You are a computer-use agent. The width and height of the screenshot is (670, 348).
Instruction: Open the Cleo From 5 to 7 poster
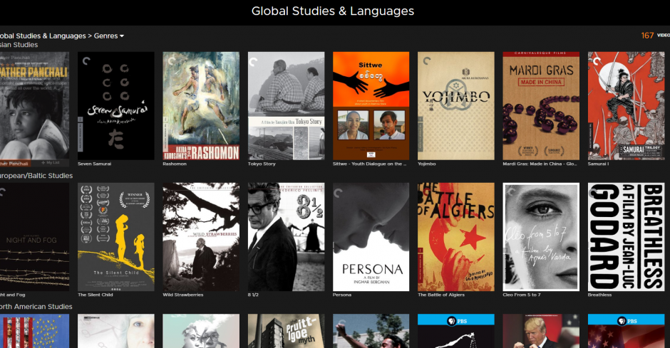541,237
